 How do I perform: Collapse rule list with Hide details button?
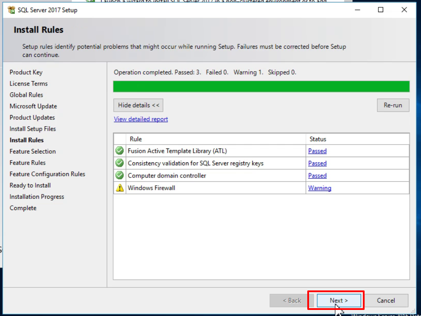(138, 105)
